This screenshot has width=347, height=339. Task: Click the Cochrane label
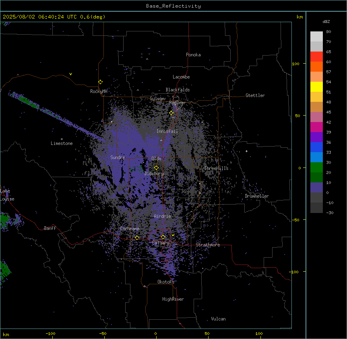pyautogui.click(x=130, y=229)
